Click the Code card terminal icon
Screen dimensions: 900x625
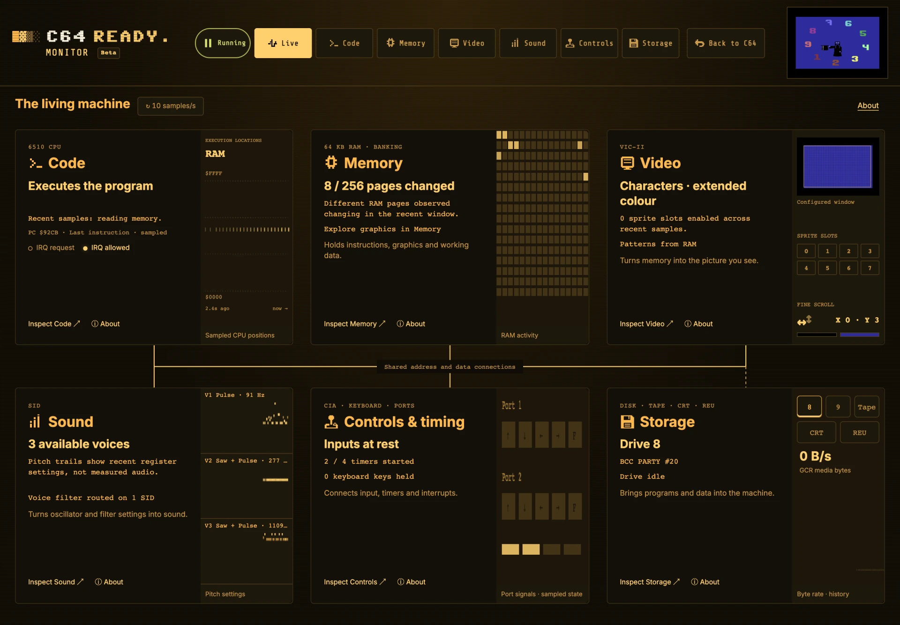(x=36, y=163)
